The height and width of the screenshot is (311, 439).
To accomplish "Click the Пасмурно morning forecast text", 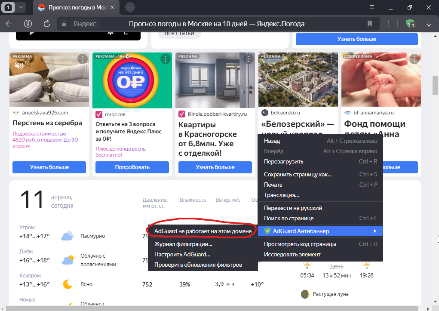I will click(x=93, y=236).
